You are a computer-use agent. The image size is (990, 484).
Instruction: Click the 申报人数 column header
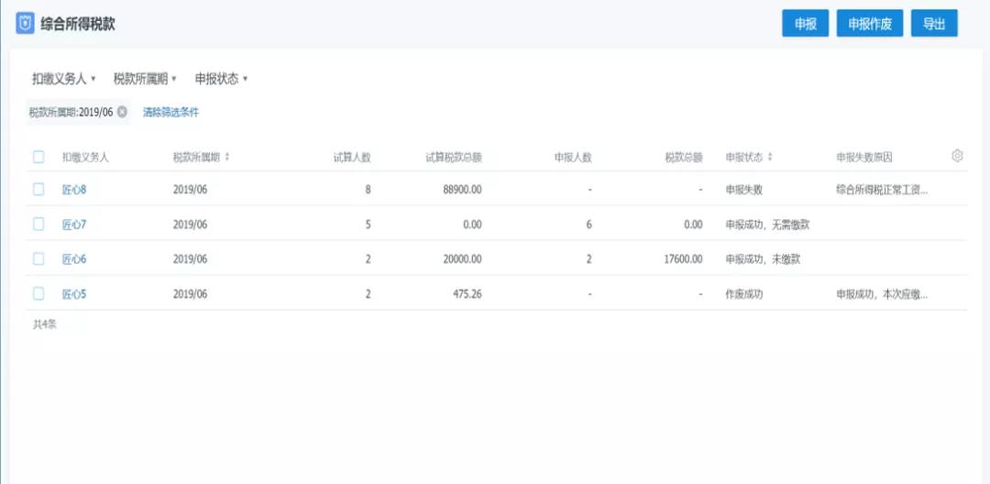click(x=573, y=157)
